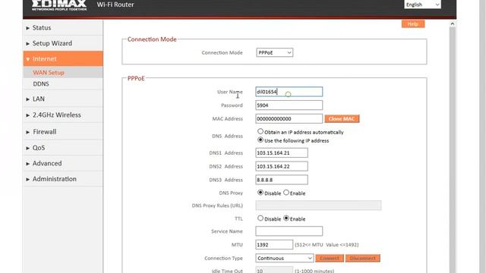Open the English language dropdown
This screenshot has height=273, width=486.
[x=422, y=5]
